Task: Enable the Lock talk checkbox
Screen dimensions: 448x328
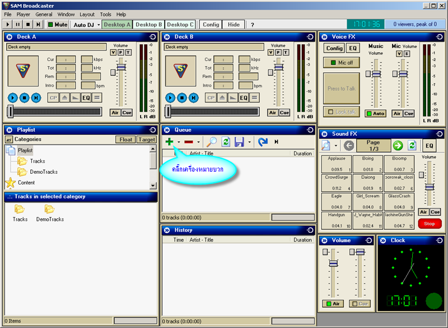Action: [331, 112]
